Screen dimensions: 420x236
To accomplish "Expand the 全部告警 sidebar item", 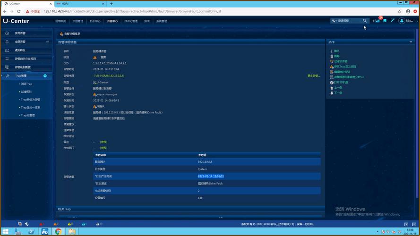I will click(x=47, y=42).
